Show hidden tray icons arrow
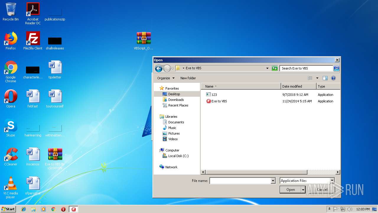 click(329, 209)
